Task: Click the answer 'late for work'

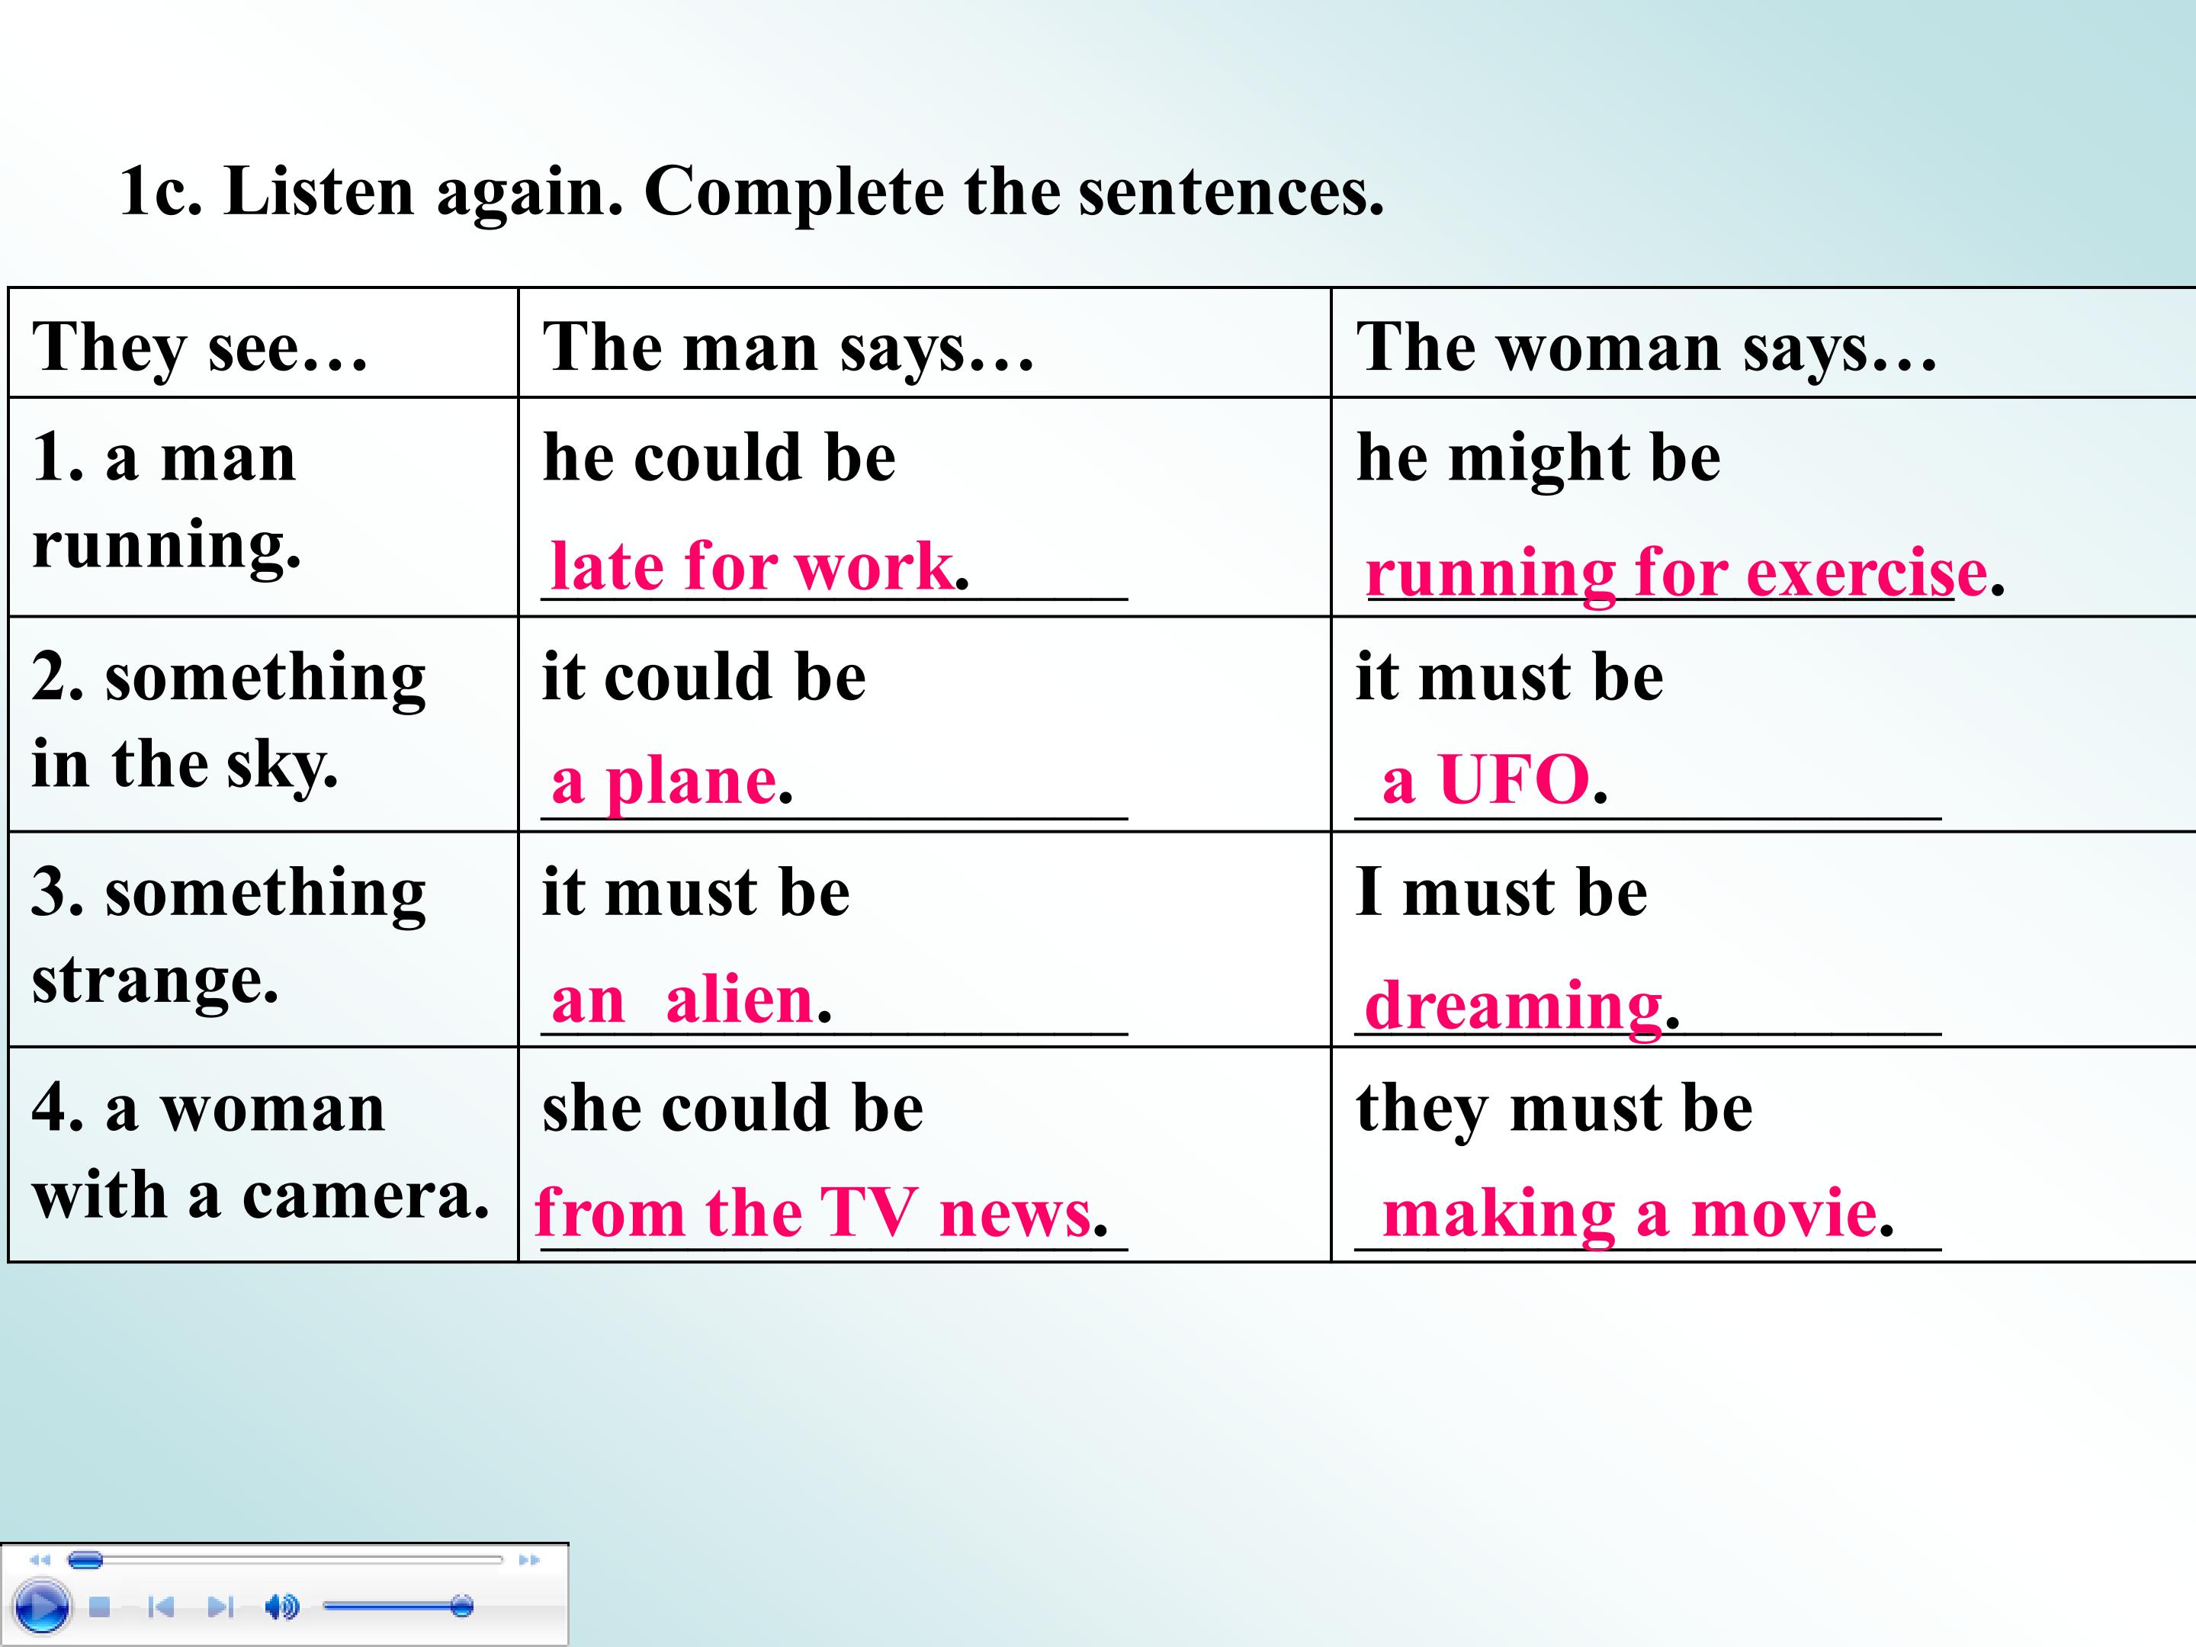Action: coord(752,566)
